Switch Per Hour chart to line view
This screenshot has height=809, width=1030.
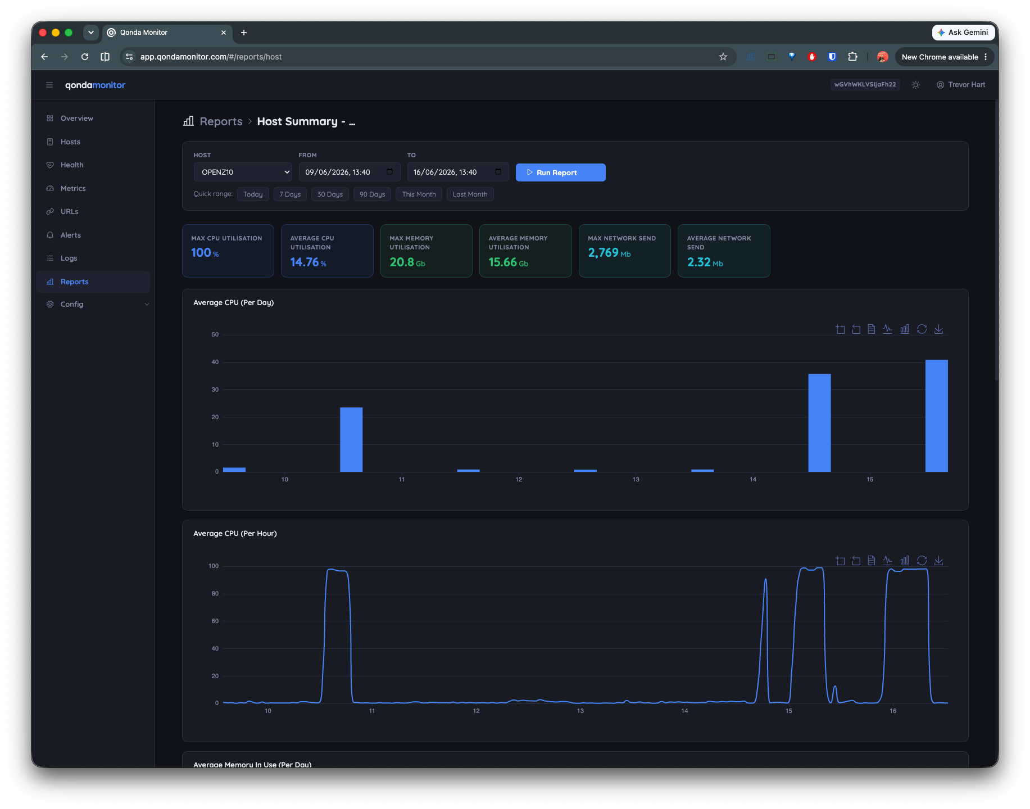click(x=888, y=561)
